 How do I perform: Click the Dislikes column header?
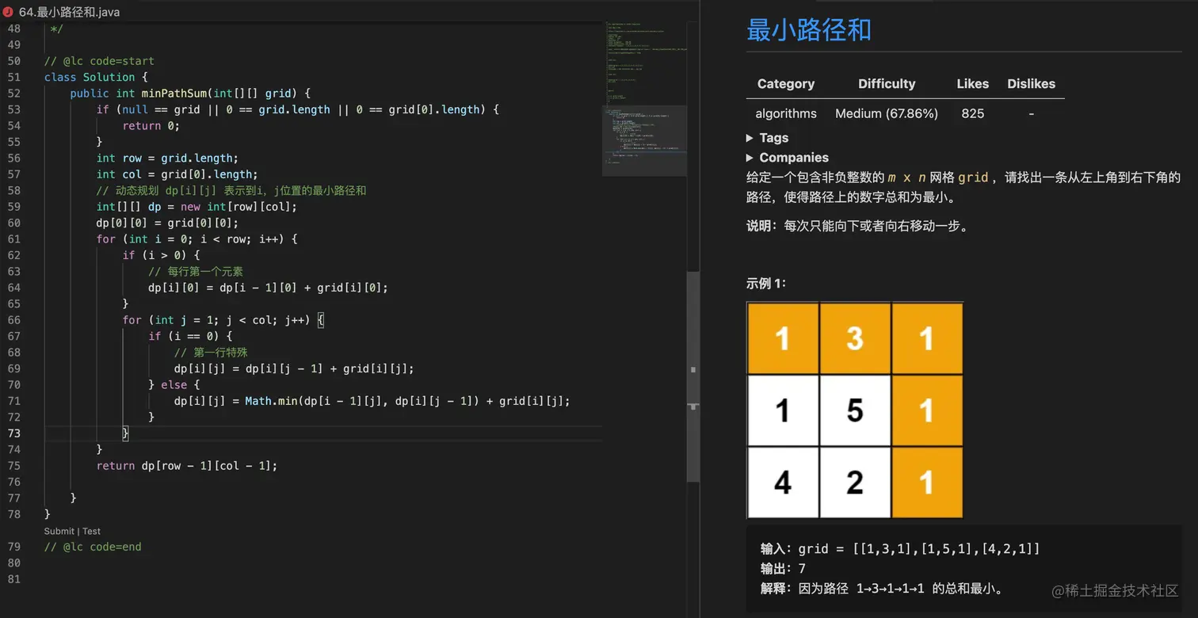[x=1031, y=84]
